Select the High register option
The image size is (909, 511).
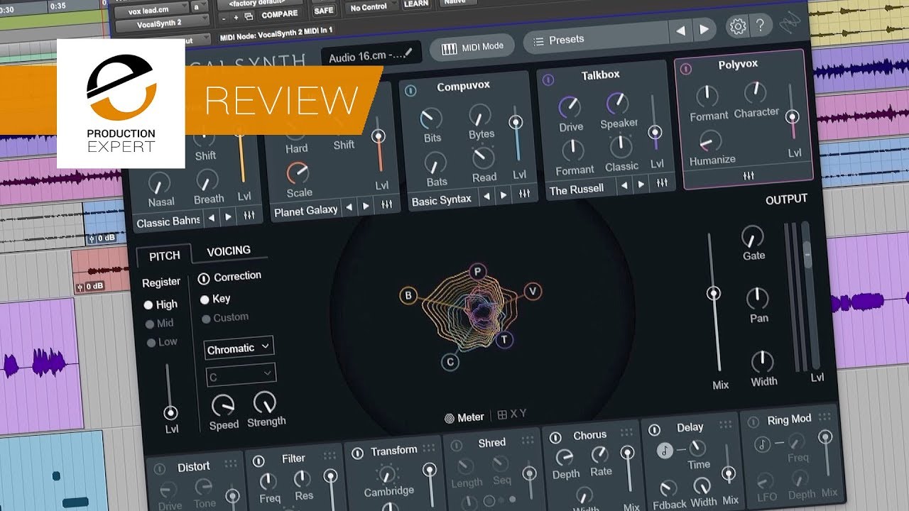click(x=160, y=304)
